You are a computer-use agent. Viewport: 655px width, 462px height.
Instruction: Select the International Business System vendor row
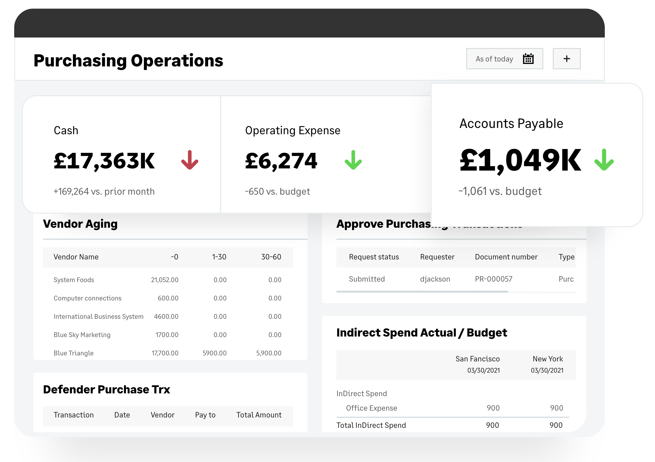tap(168, 316)
